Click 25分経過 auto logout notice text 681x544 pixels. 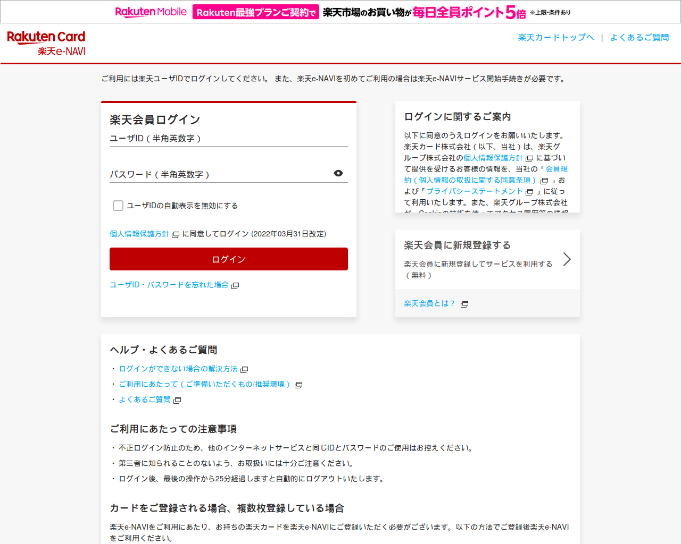(x=251, y=479)
